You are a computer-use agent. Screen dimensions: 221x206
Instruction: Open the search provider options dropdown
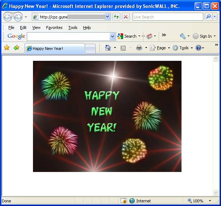(214, 17)
